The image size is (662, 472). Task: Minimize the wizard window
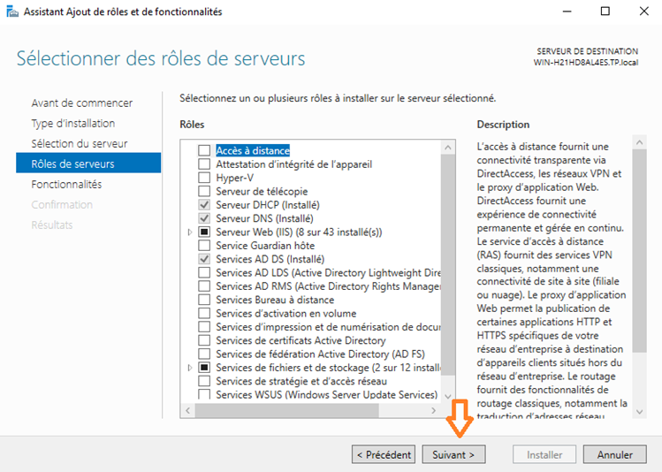point(567,11)
